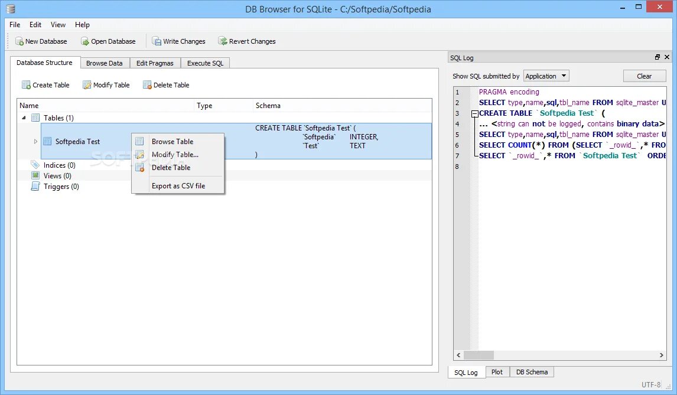
Task: Click the PRAGMA encoding log line
Action: tap(509, 92)
